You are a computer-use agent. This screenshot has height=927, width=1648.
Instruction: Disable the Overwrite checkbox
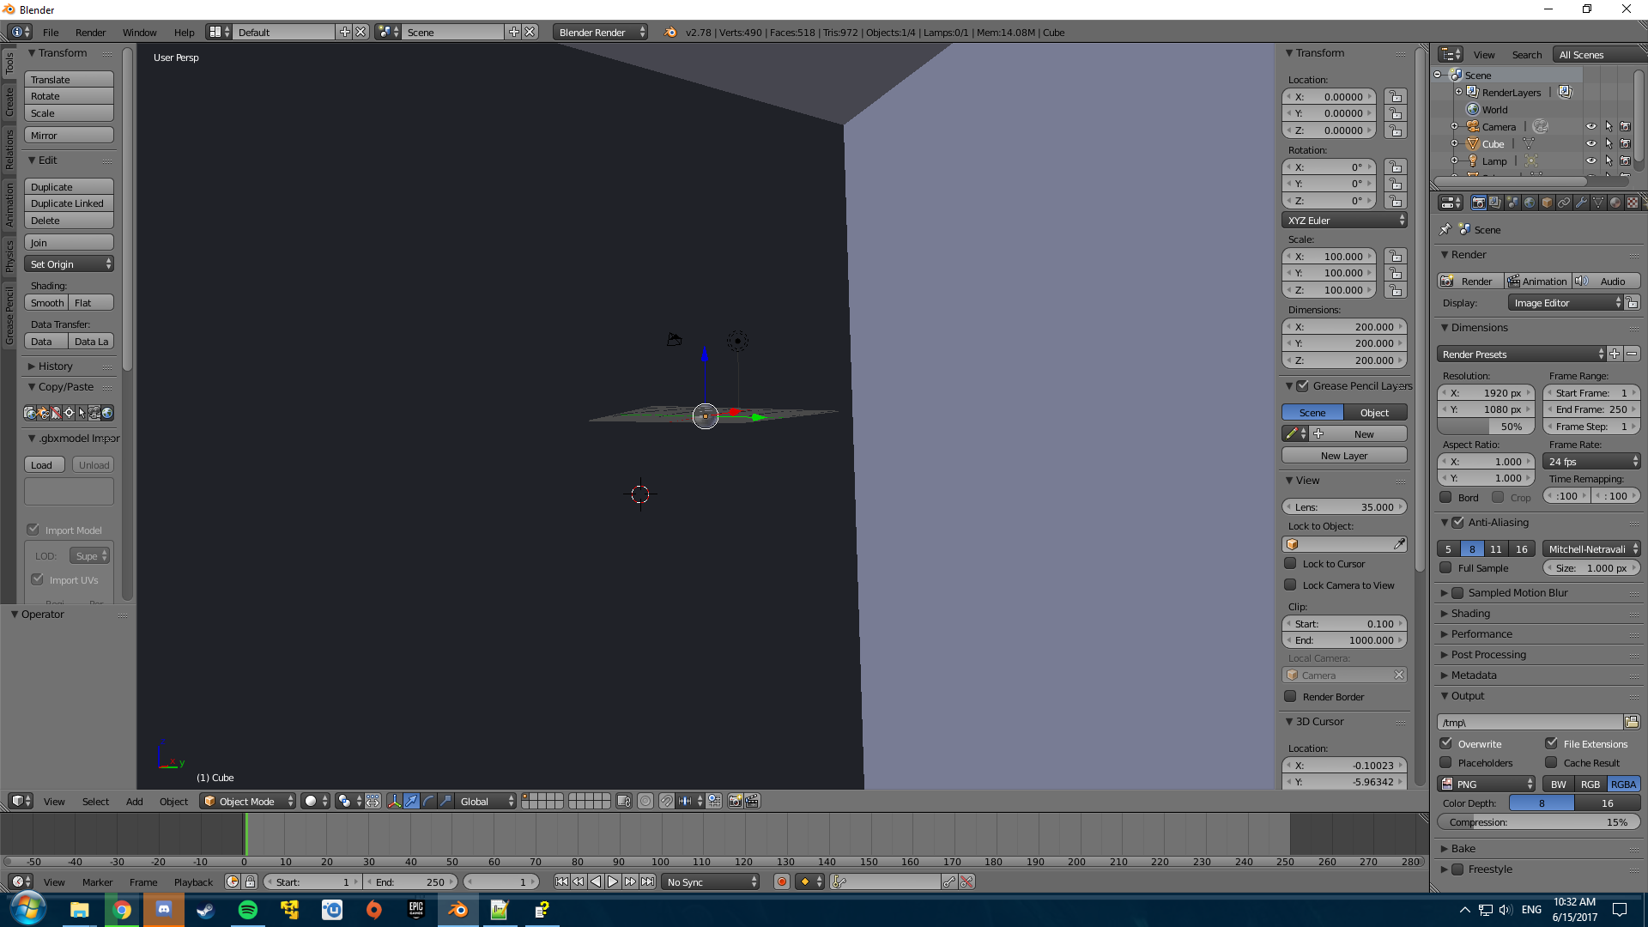coord(1446,743)
